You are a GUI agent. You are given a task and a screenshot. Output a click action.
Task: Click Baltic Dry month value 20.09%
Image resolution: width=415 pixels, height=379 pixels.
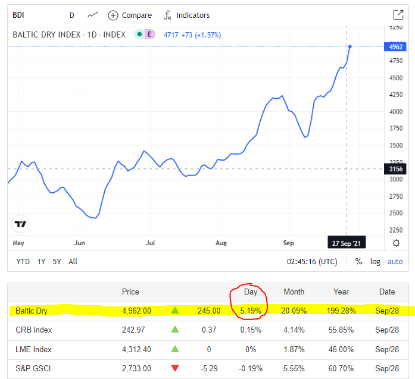(294, 311)
